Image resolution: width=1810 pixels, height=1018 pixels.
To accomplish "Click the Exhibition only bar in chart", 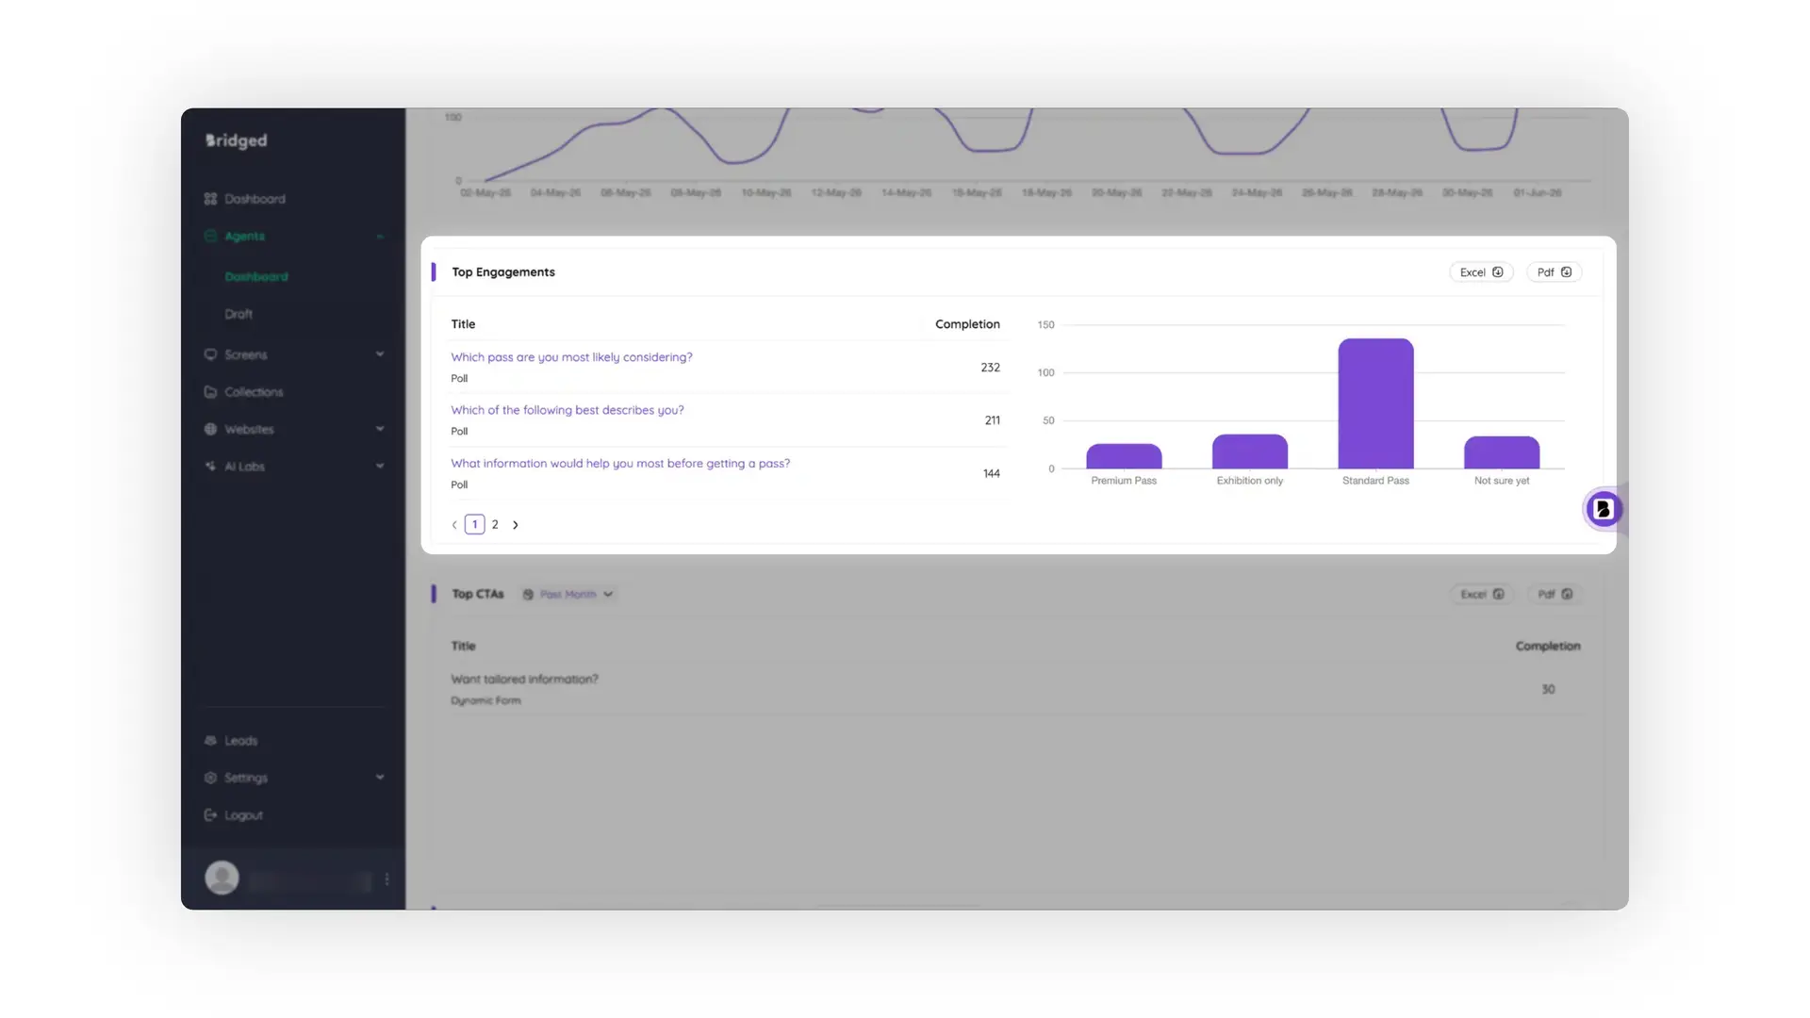I will click(1250, 452).
